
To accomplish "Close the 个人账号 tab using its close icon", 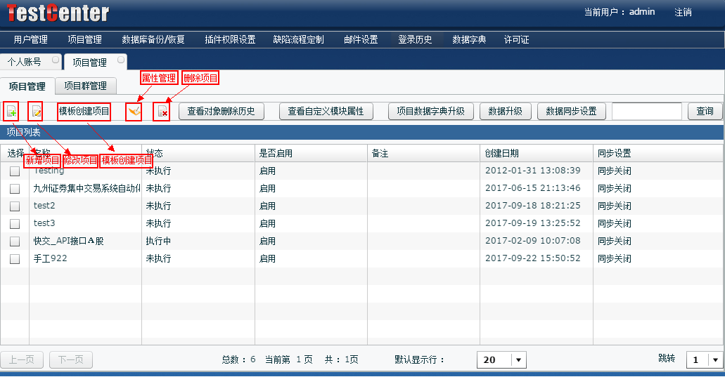I will pyautogui.click(x=56, y=60).
